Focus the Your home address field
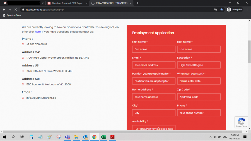This screenshot has height=141, width=251. (x=154, y=97)
